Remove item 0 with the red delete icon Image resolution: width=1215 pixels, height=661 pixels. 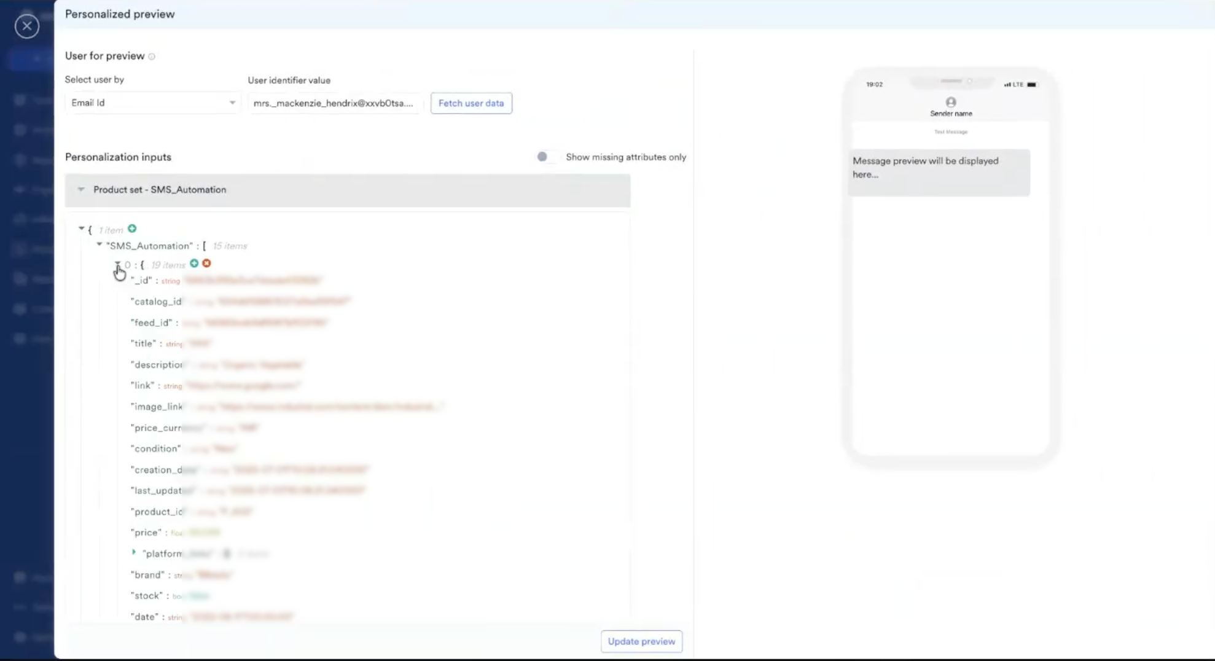tap(206, 264)
